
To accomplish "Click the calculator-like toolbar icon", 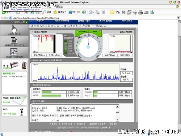I will point(129,12).
